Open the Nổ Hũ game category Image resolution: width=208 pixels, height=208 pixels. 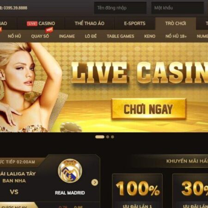coord(14,36)
